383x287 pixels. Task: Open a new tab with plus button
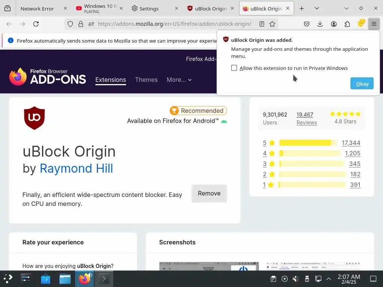pyautogui.click(x=302, y=9)
